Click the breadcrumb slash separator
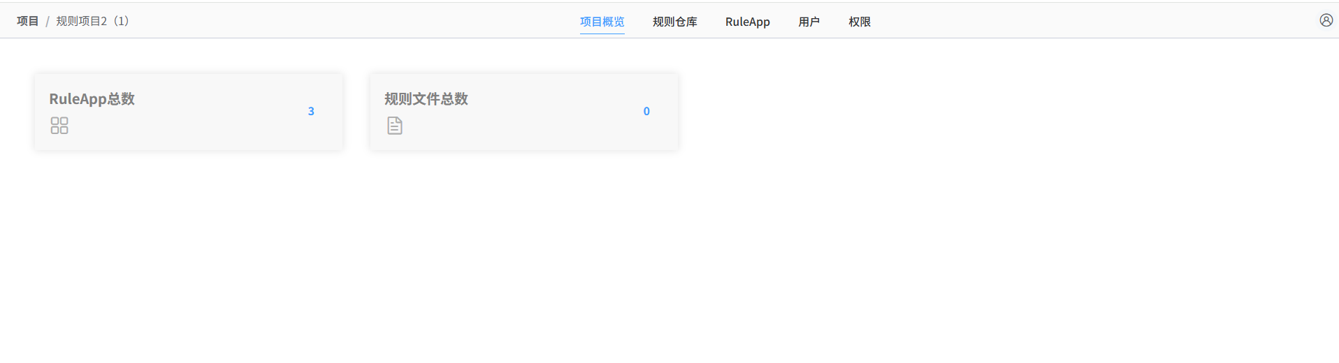Image resolution: width=1339 pixels, height=363 pixels. tap(48, 22)
